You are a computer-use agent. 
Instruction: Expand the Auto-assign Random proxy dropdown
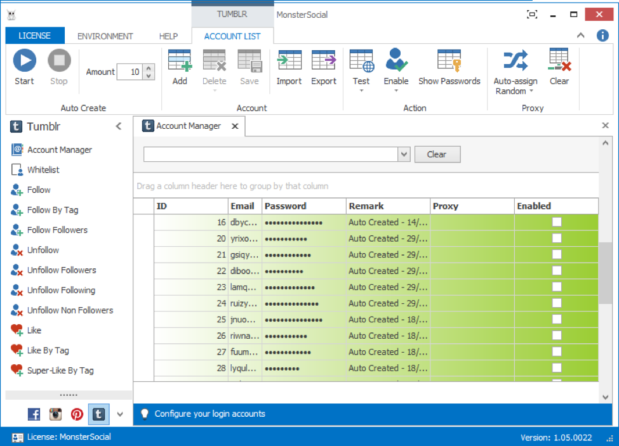pyautogui.click(x=531, y=91)
